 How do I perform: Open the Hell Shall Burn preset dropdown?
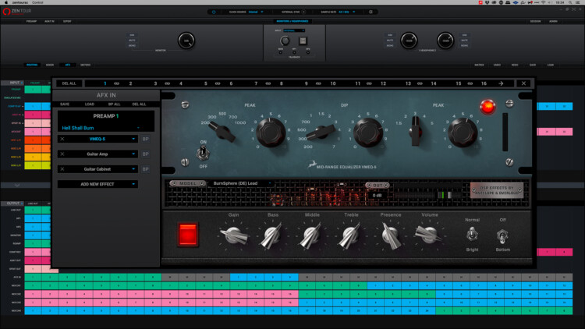[105, 128]
